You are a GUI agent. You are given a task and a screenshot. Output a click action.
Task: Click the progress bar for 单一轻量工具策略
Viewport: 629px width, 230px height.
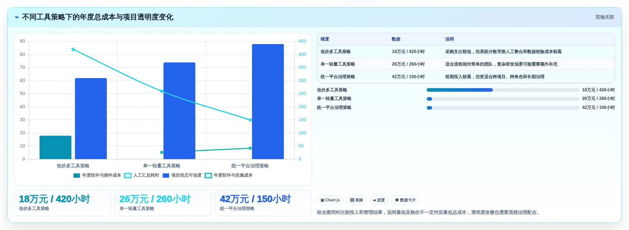pyautogui.click(x=503, y=99)
